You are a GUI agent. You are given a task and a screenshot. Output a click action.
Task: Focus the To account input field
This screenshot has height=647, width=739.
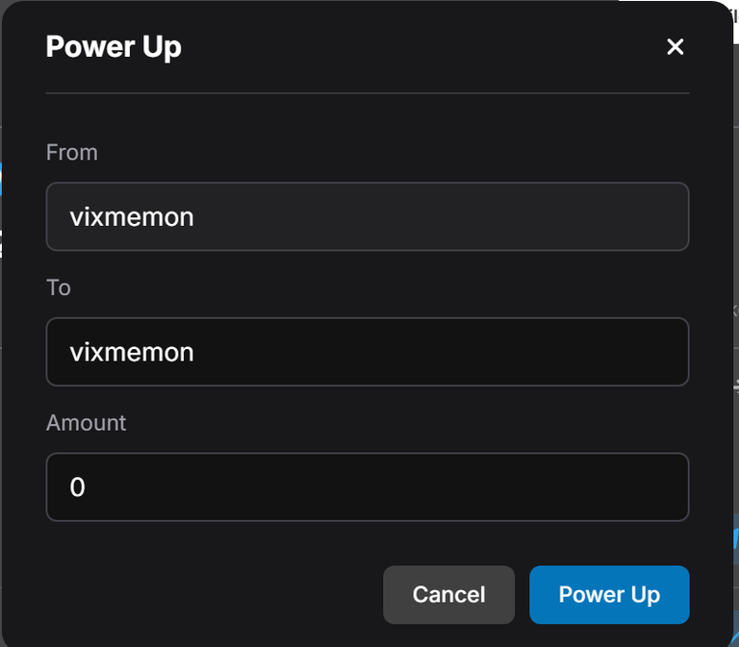tap(368, 352)
